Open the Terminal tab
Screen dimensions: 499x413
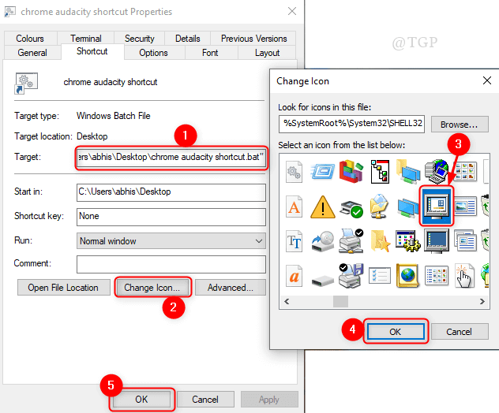(85, 39)
